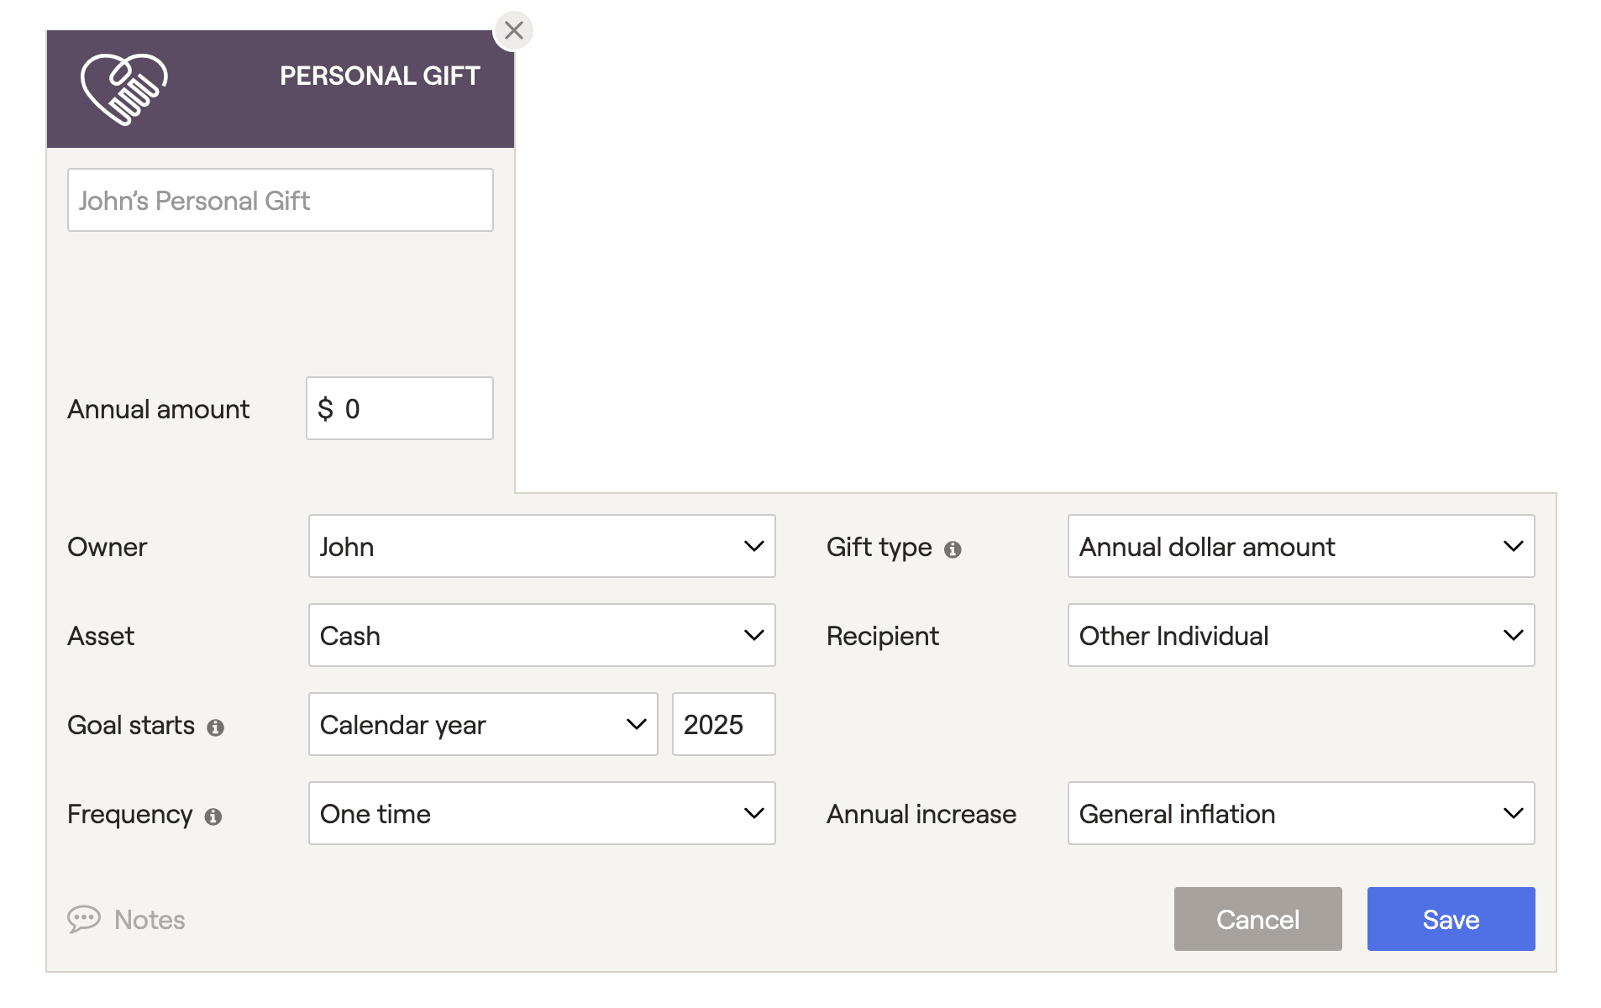Click the Notes speech bubble icon

pos(84,919)
